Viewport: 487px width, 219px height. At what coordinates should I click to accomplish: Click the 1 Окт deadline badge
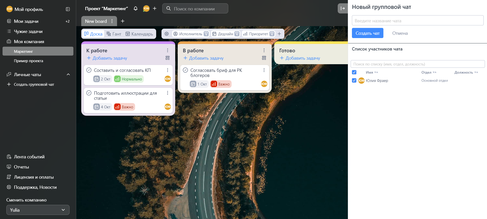pyautogui.click(x=199, y=84)
